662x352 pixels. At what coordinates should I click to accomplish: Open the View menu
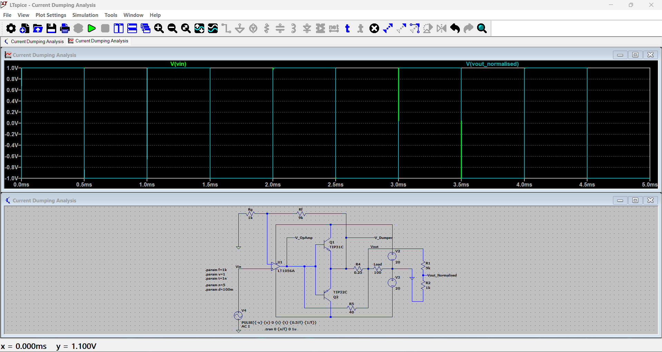(23, 15)
